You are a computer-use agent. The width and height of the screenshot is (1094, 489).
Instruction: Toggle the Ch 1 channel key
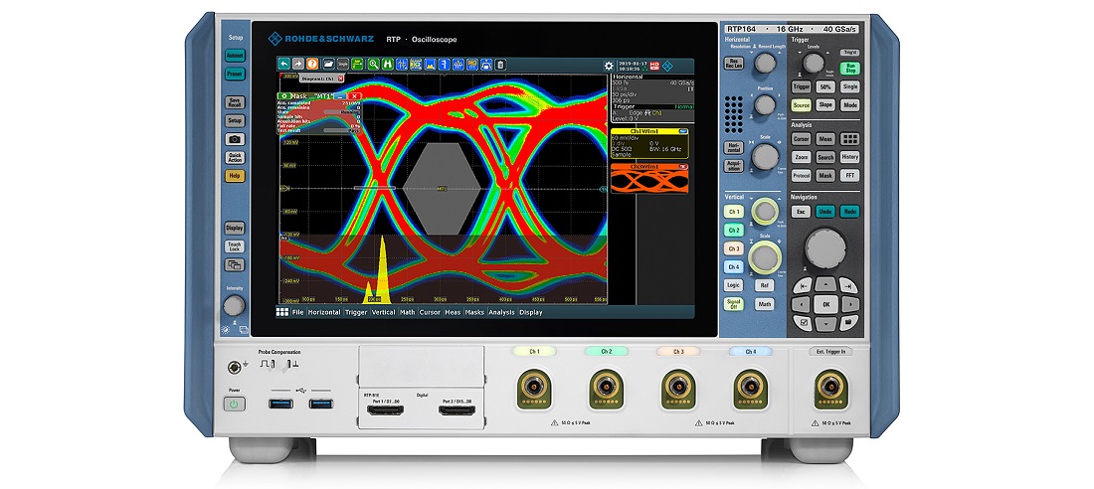733,212
